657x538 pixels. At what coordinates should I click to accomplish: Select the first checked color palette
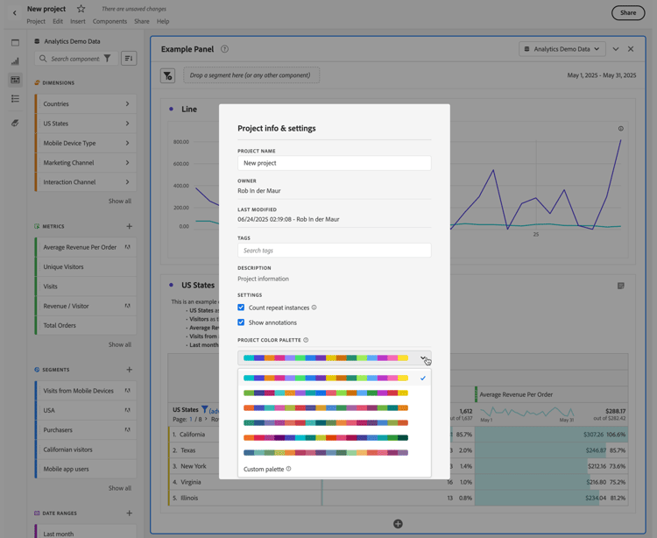335,378
